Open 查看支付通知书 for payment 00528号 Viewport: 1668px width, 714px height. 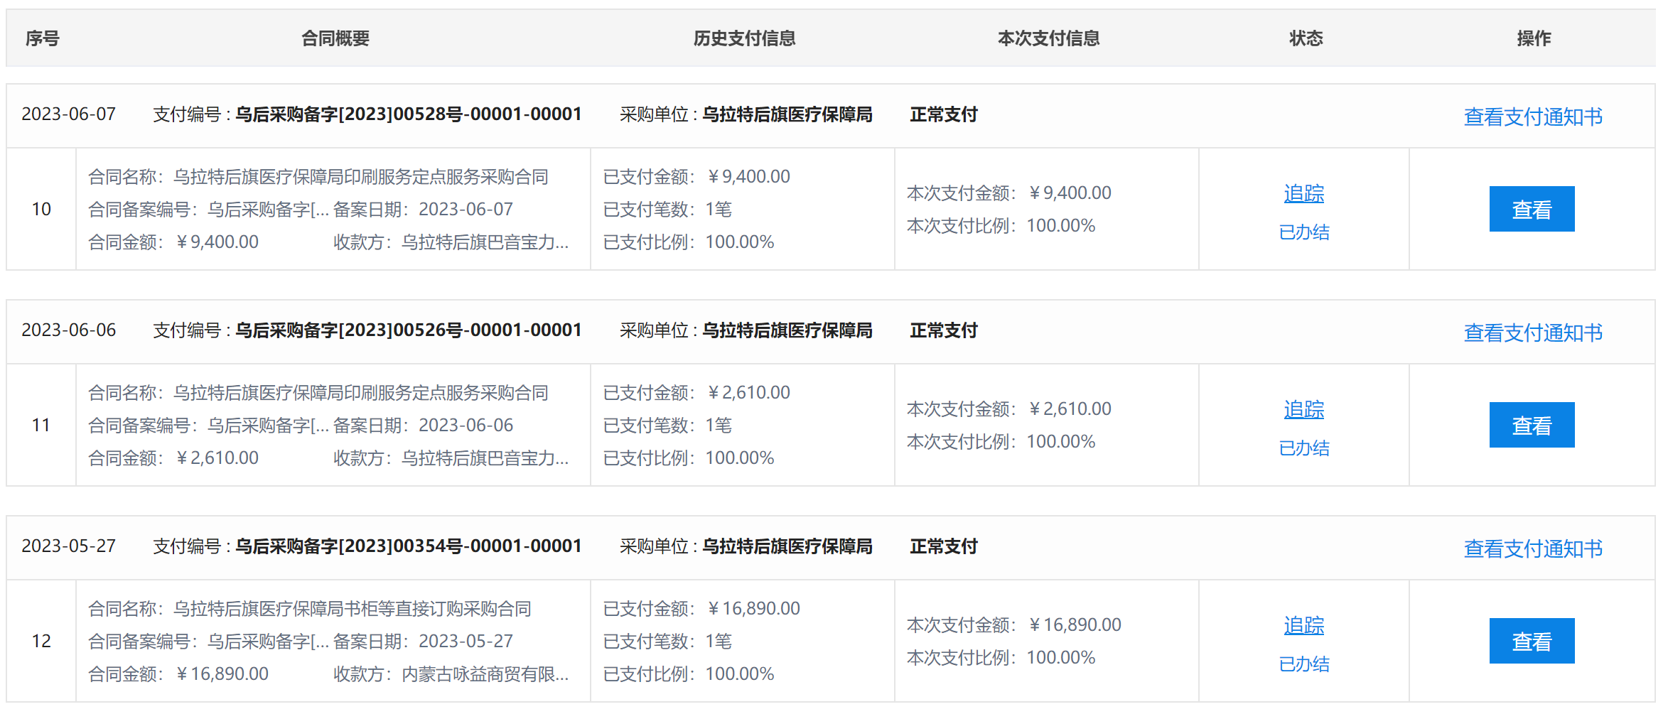tap(1533, 117)
